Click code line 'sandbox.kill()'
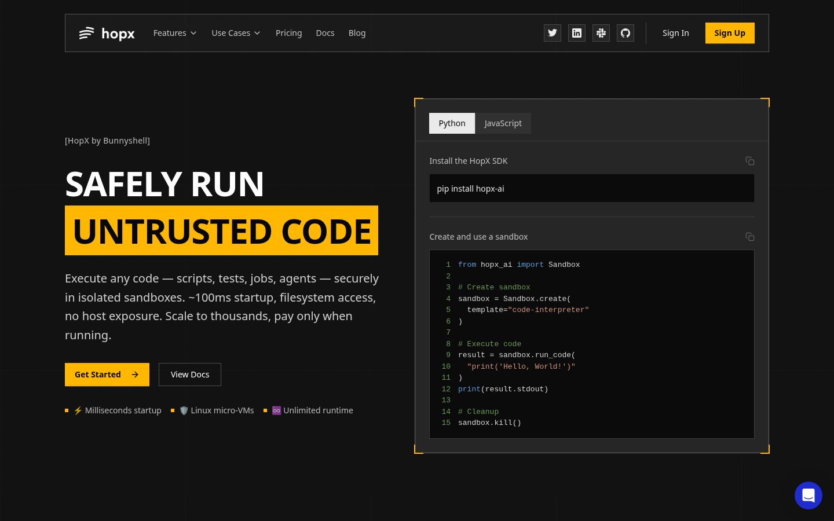The image size is (834, 521). point(489,423)
